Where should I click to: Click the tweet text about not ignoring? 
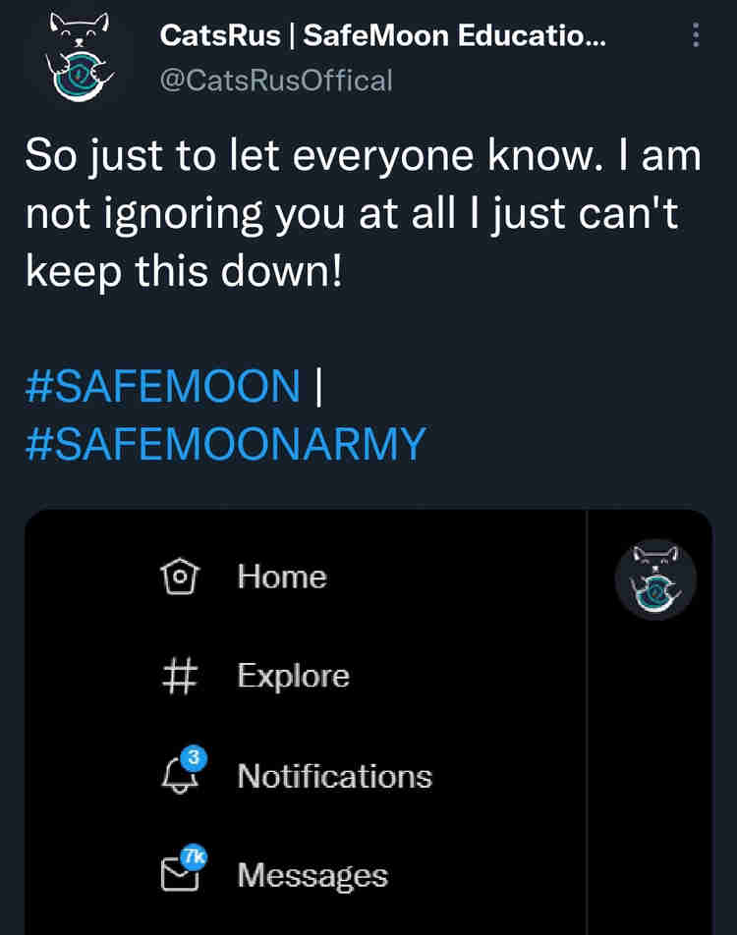click(x=364, y=213)
